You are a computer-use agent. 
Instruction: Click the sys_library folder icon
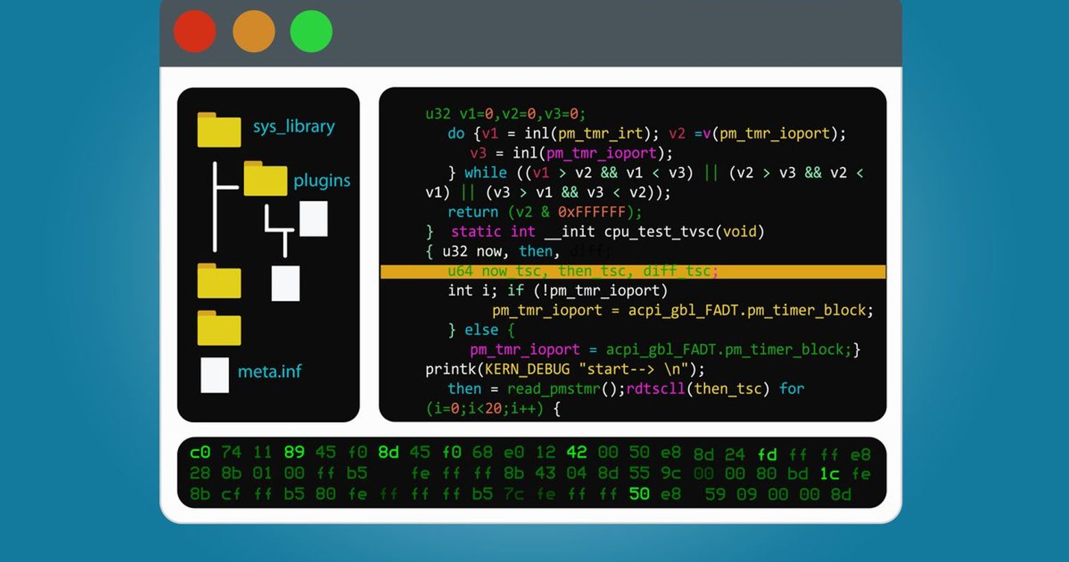point(219,130)
